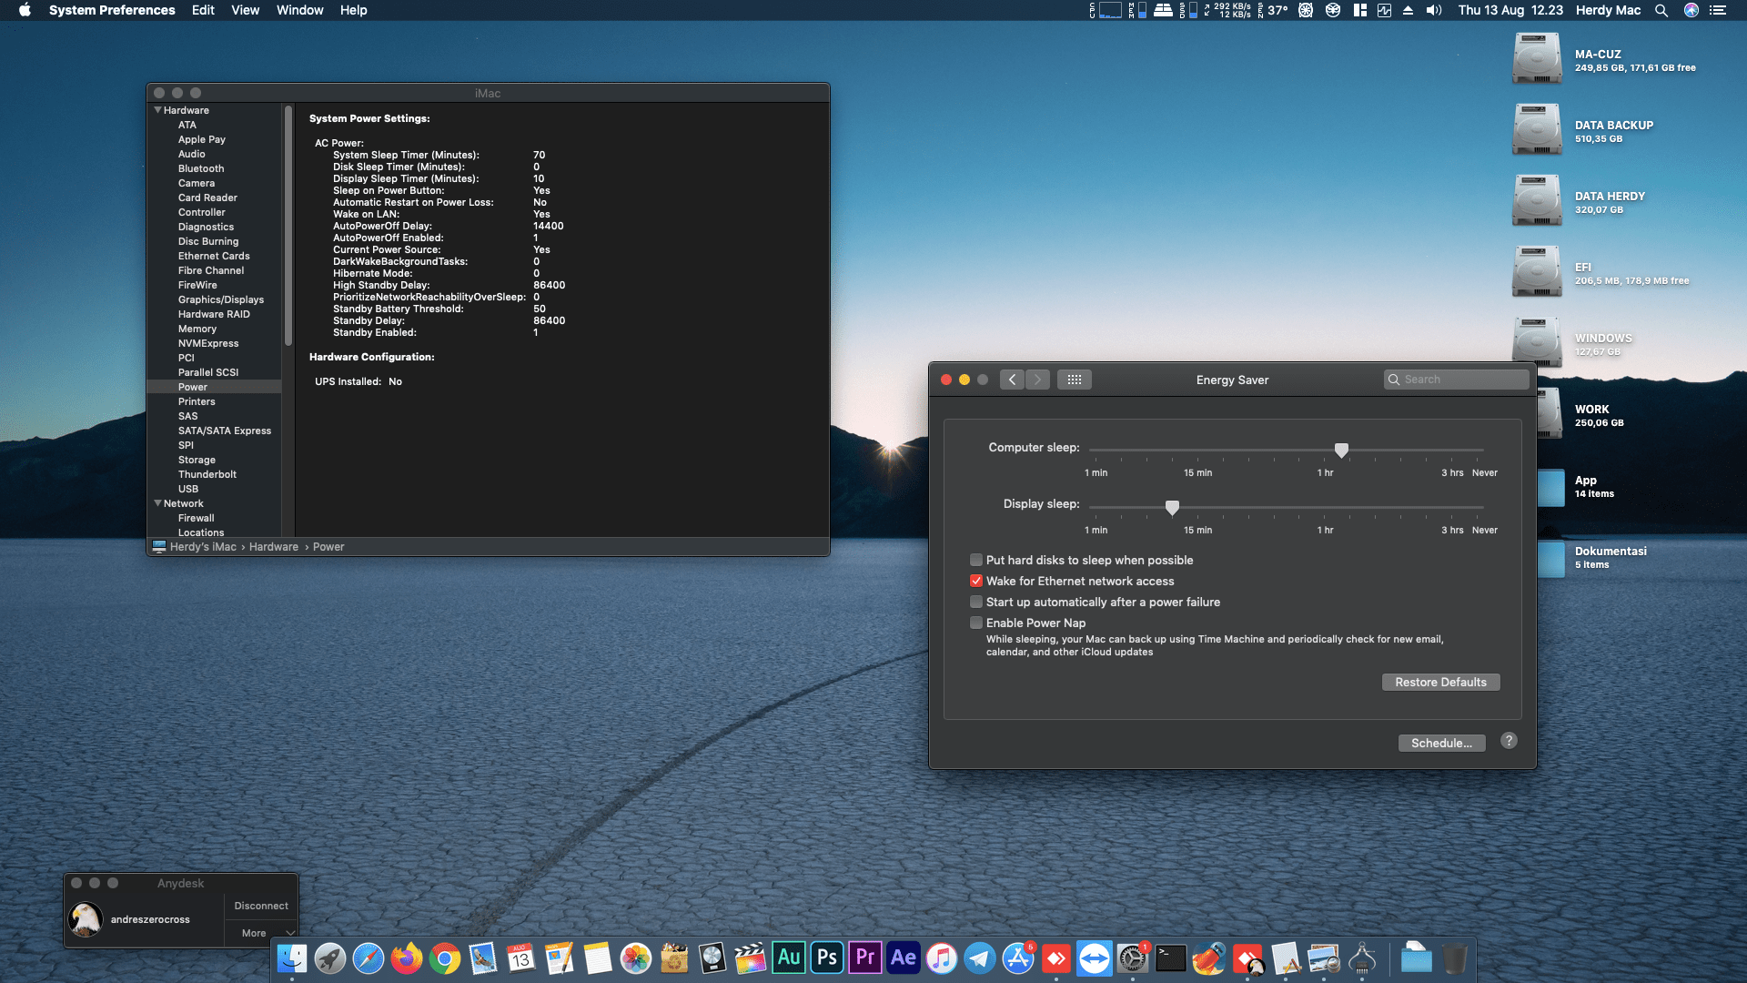Open Telegram from the dock
Screen dimensions: 1747x983
(980, 958)
